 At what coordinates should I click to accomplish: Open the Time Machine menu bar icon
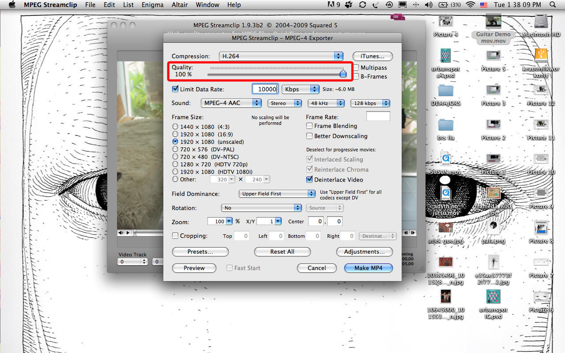(389, 5)
